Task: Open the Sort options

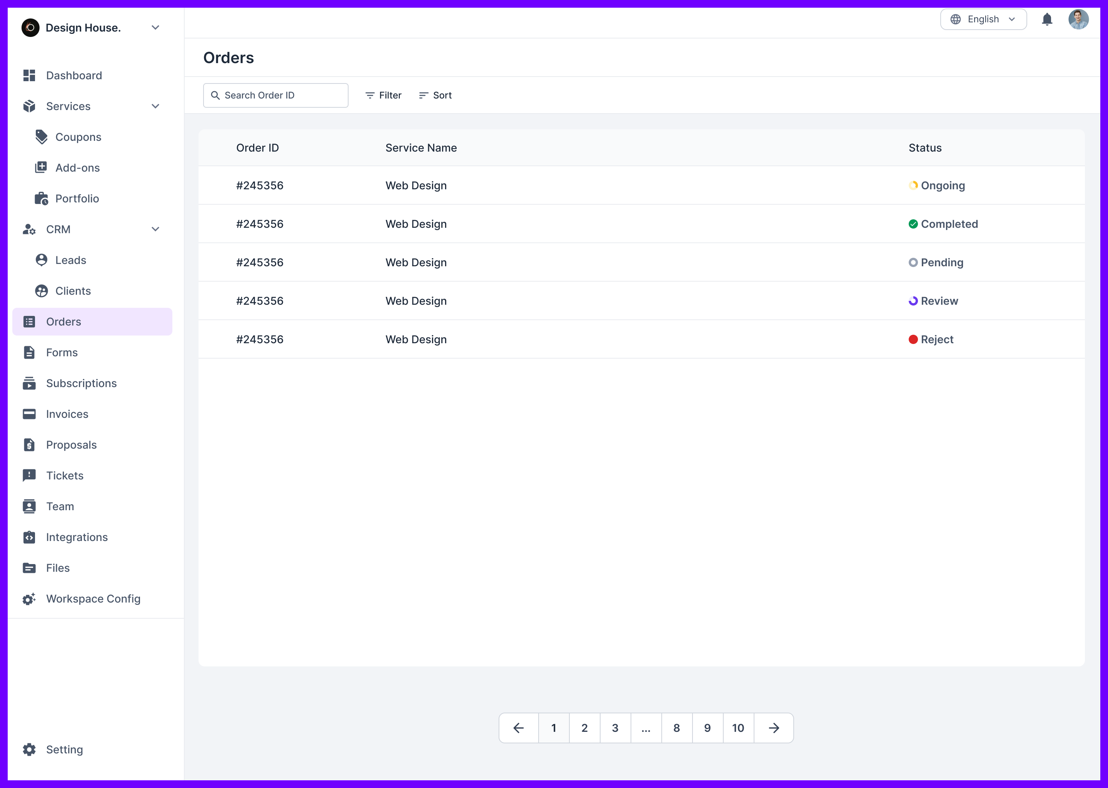Action: point(435,95)
